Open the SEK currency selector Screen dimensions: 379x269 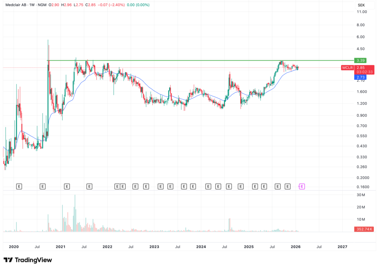pos(361,5)
